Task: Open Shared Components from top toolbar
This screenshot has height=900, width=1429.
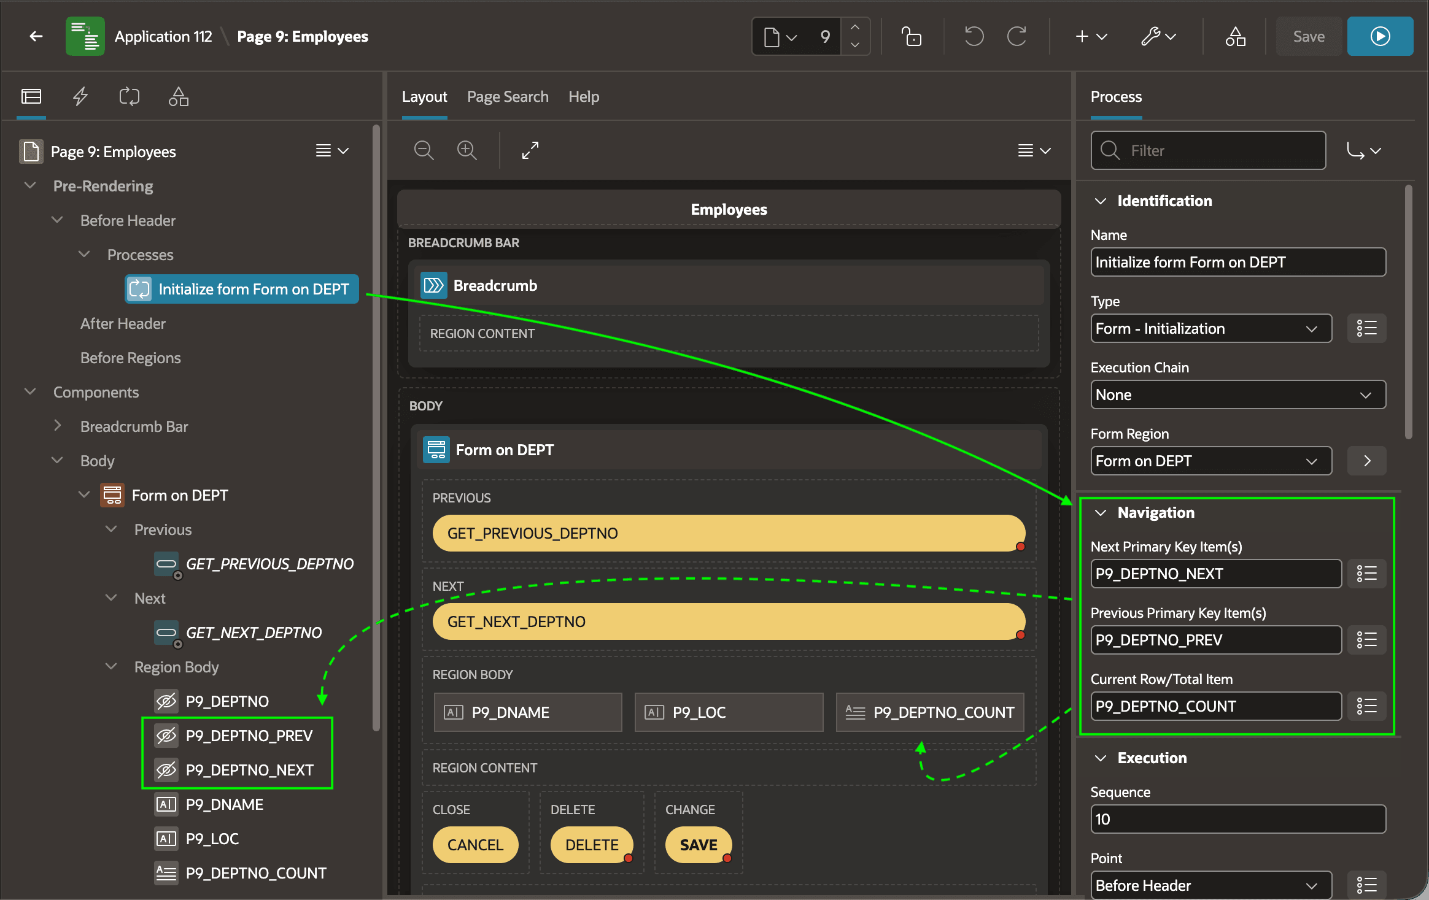Action: pyautogui.click(x=1236, y=36)
